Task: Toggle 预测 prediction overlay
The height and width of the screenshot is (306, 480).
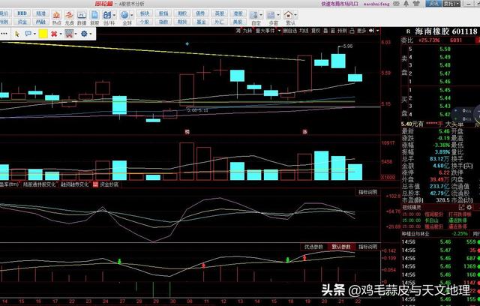Action: pos(342,31)
